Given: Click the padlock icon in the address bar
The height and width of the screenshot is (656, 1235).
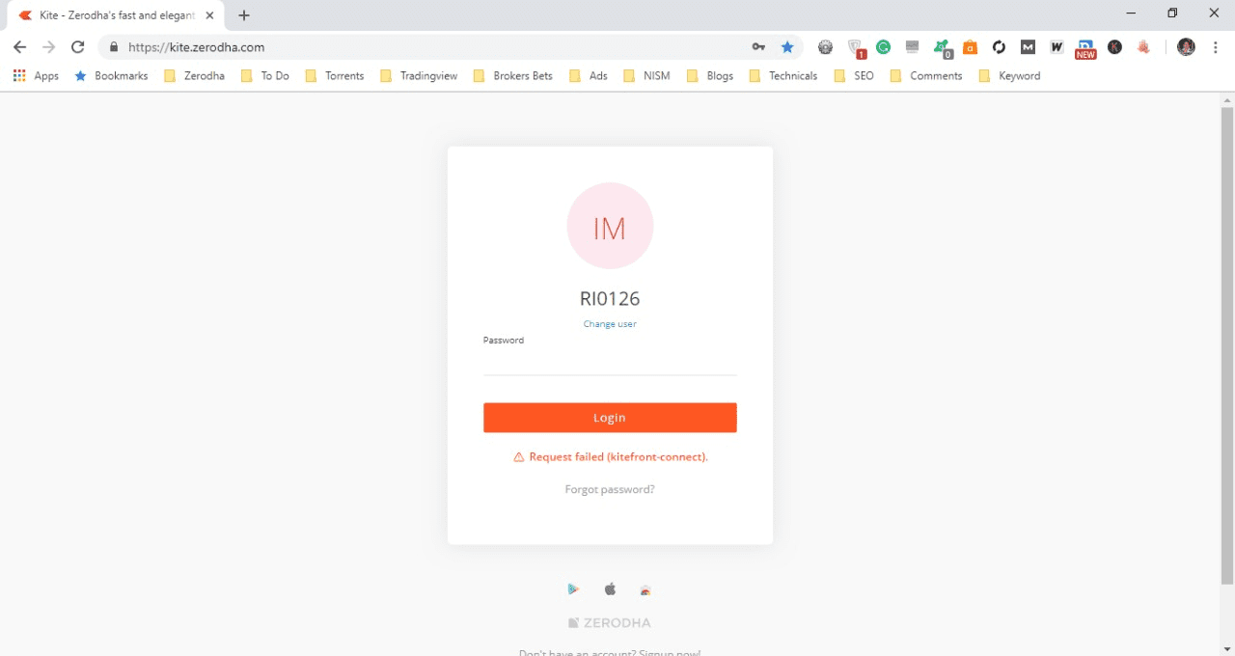Looking at the screenshot, I should coord(113,46).
